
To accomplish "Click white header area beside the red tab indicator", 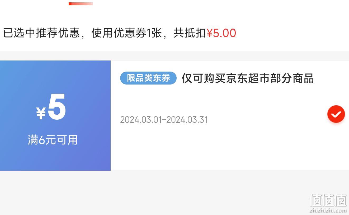I will [211, 7].
